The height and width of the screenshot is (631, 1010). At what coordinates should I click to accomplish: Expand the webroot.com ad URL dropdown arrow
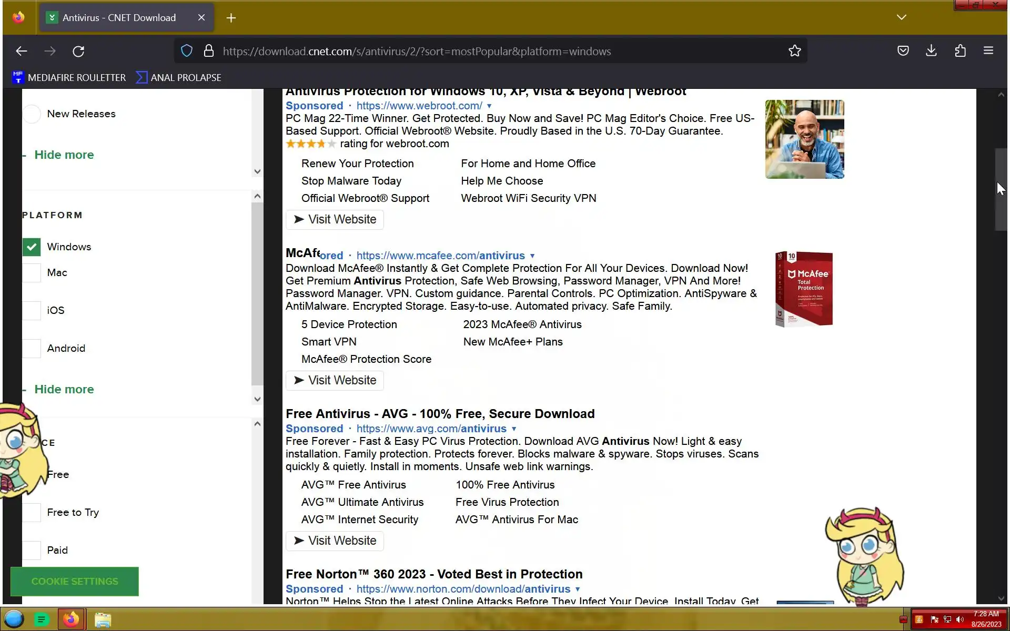pyautogui.click(x=489, y=106)
